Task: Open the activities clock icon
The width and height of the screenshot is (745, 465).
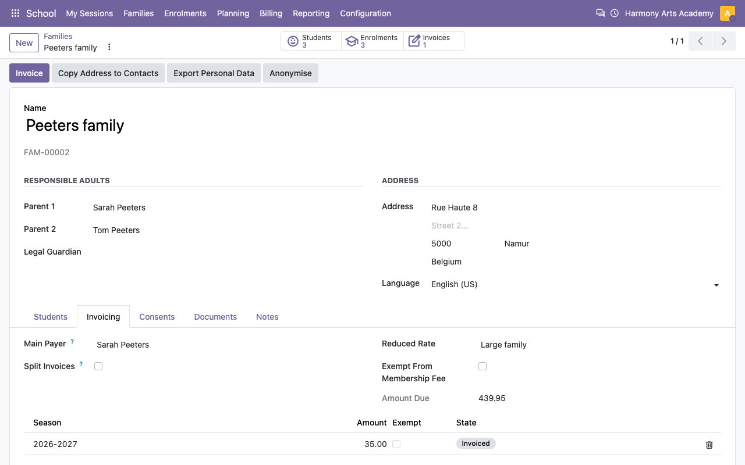Action: (615, 13)
